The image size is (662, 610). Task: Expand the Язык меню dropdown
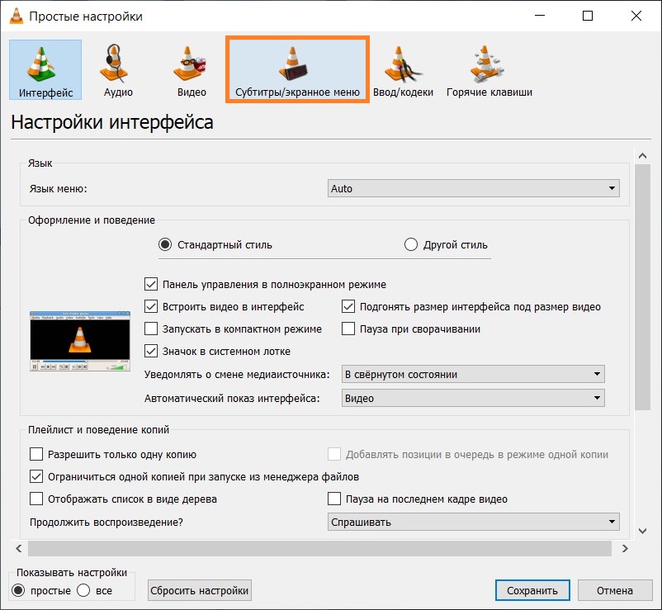473,189
